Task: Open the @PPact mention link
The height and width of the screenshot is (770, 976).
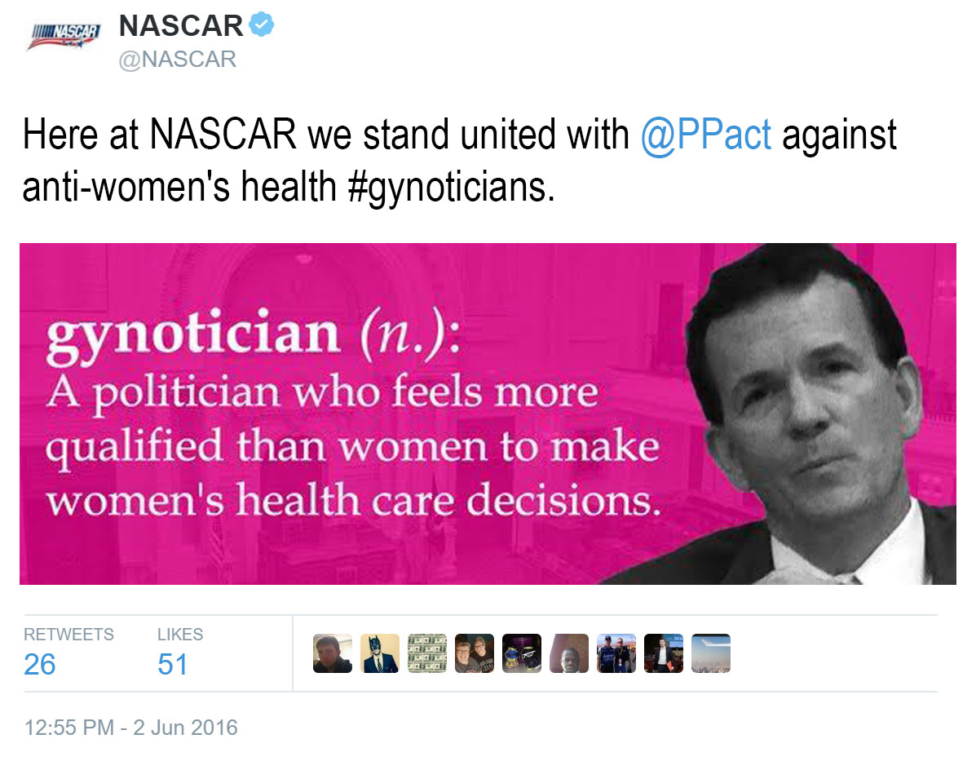Action: 705,135
